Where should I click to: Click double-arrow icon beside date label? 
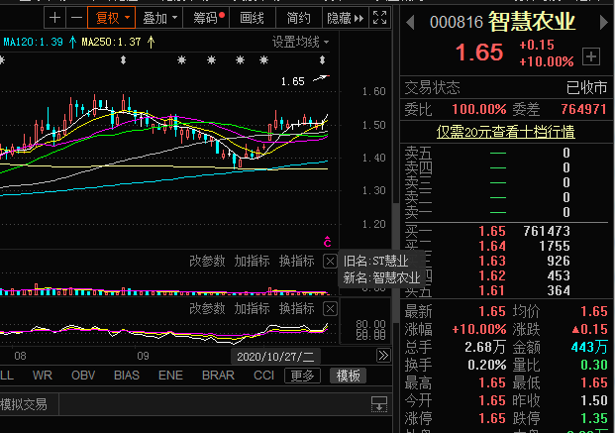click(382, 356)
